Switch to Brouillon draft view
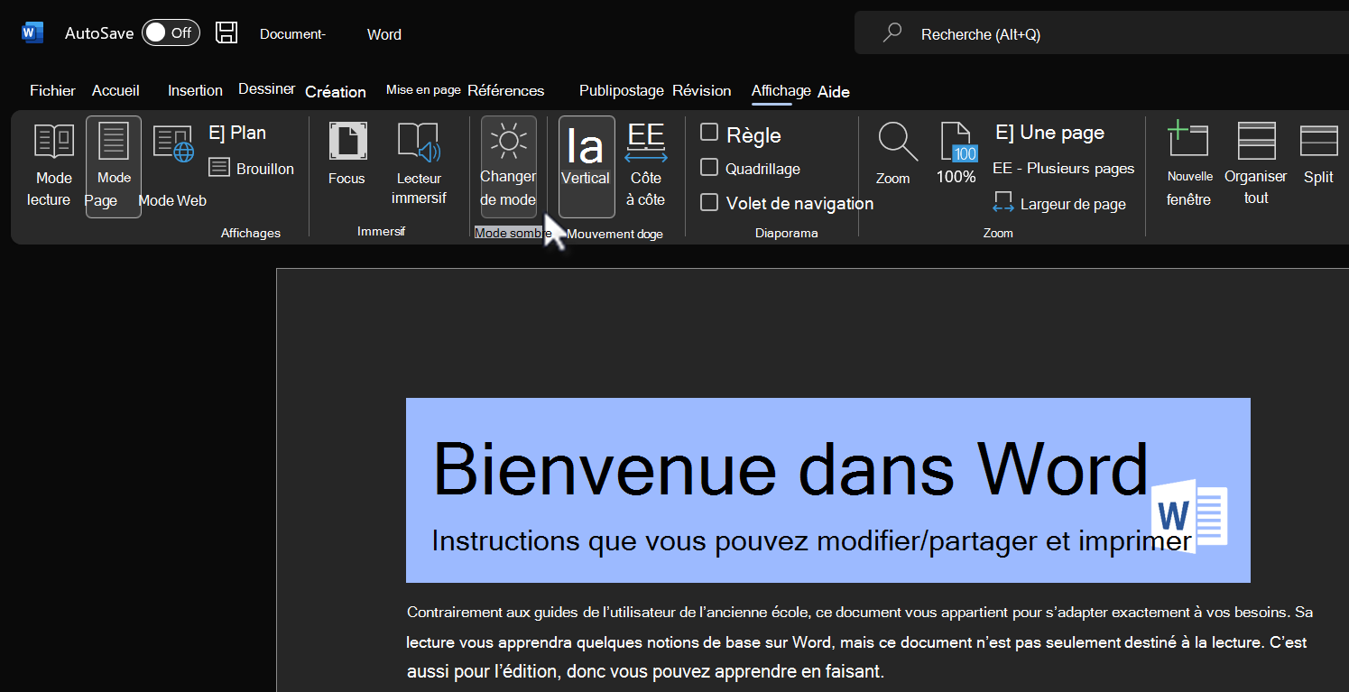The height and width of the screenshot is (692, 1349). coord(251,169)
